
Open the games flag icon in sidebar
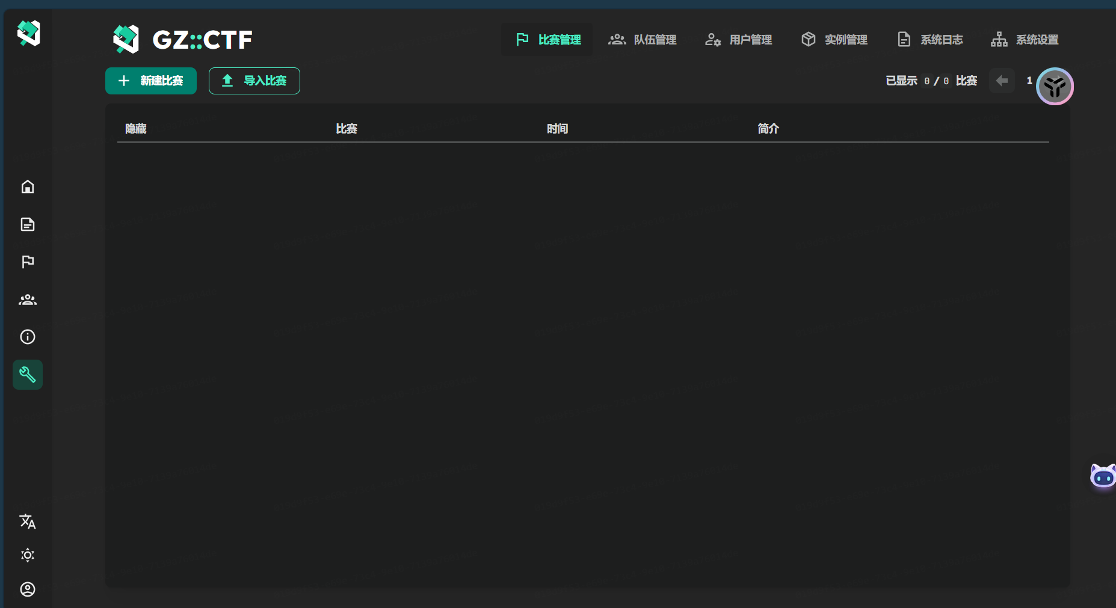tap(28, 262)
